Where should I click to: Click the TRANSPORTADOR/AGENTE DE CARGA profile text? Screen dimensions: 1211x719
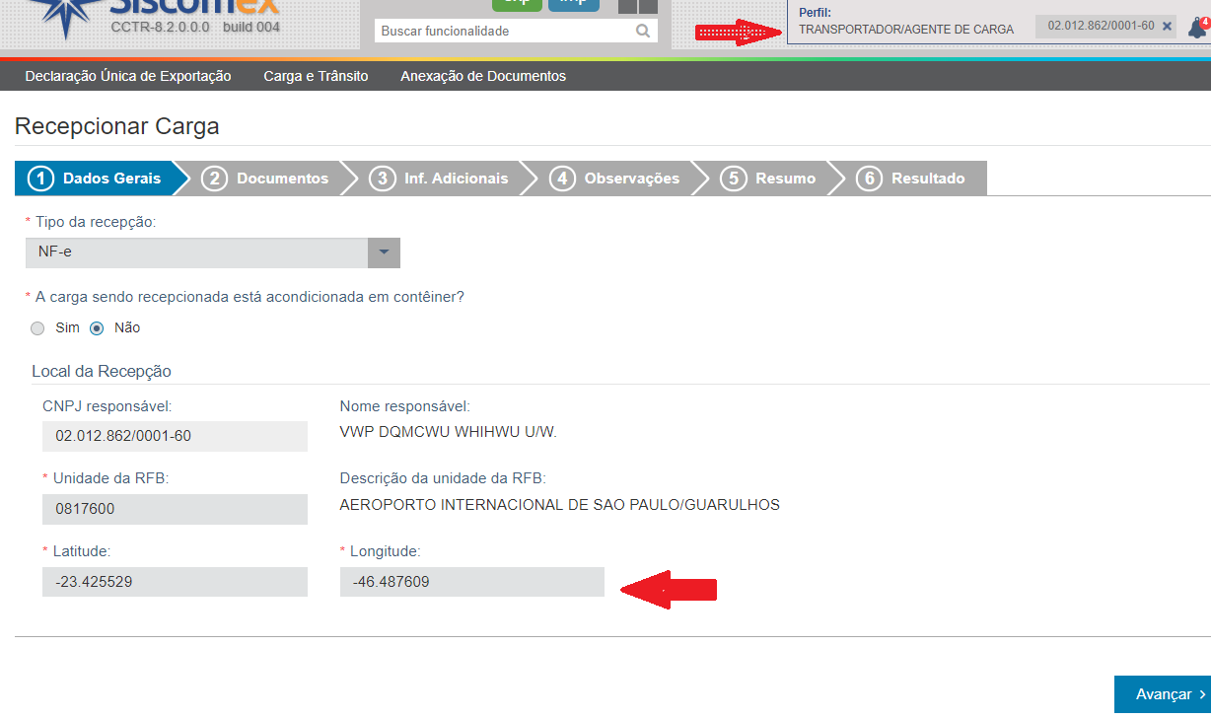tap(906, 30)
